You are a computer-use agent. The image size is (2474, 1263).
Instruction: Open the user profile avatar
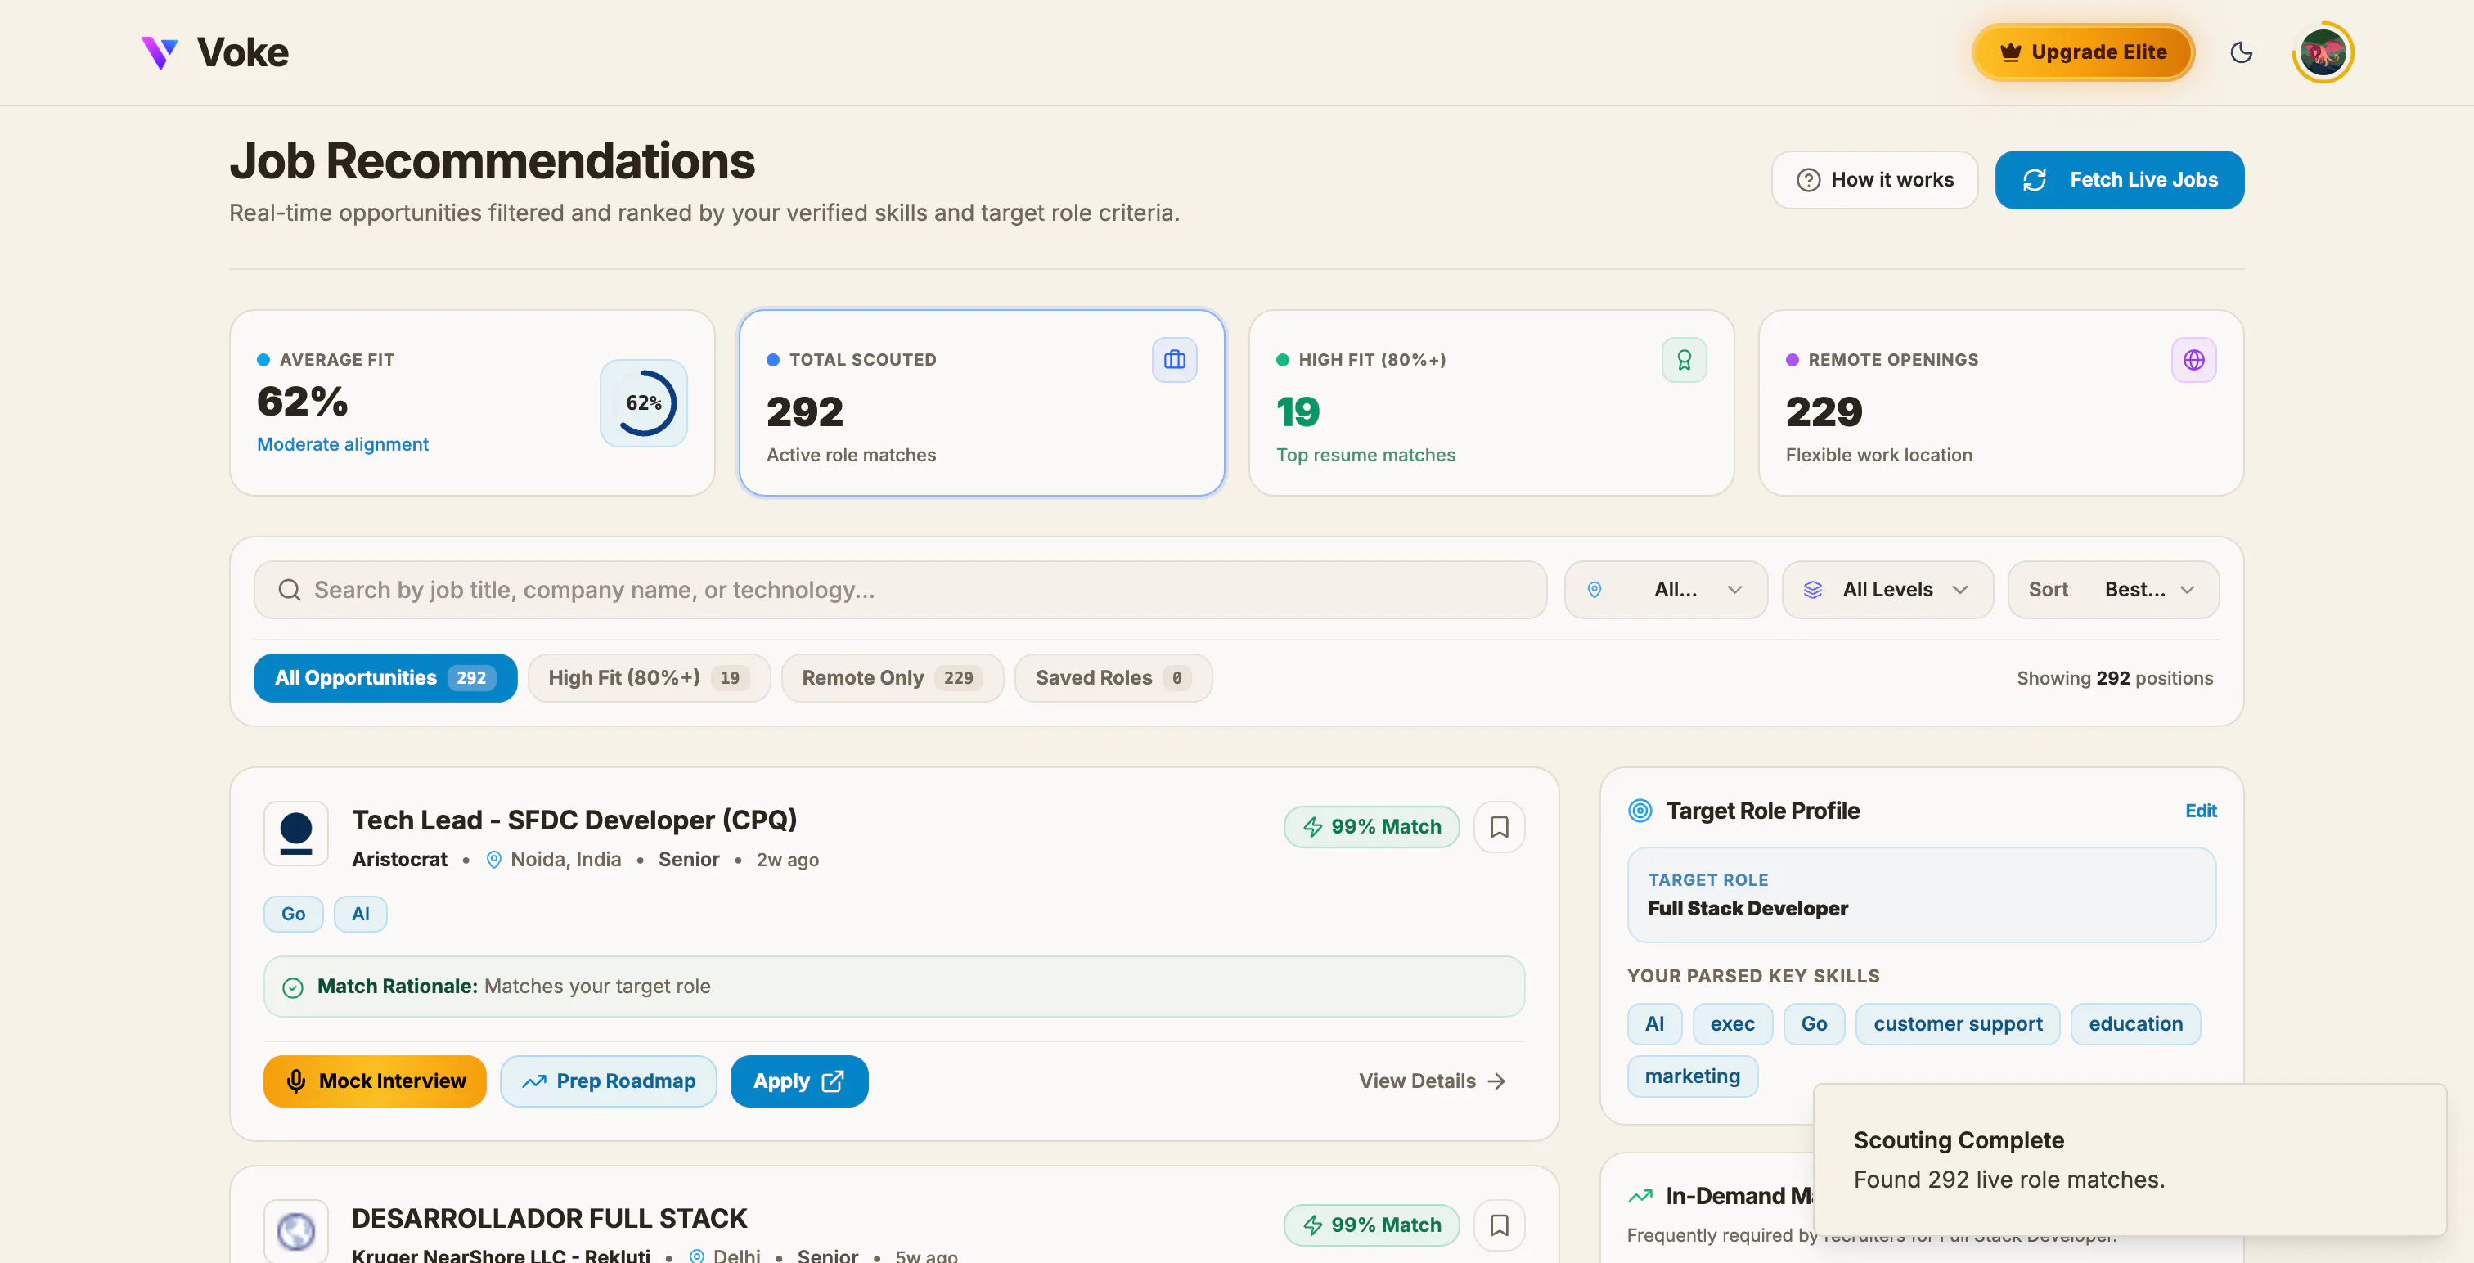click(x=2323, y=52)
